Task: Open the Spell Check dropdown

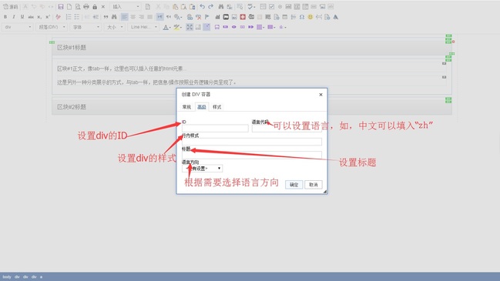Action: (252, 7)
